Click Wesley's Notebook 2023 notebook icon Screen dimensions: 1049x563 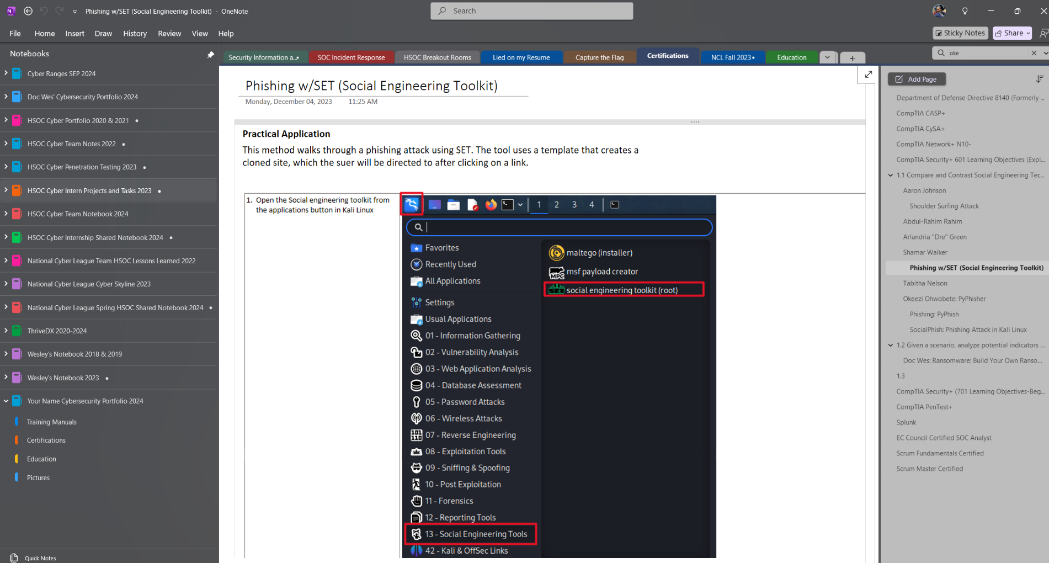(x=17, y=378)
